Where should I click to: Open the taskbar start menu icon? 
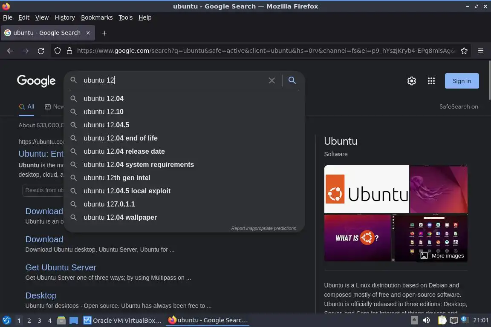(6, 320)
